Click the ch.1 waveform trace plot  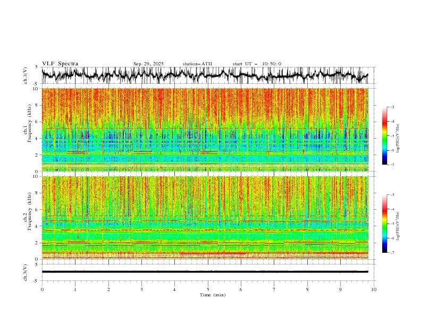tap(205, 75)
